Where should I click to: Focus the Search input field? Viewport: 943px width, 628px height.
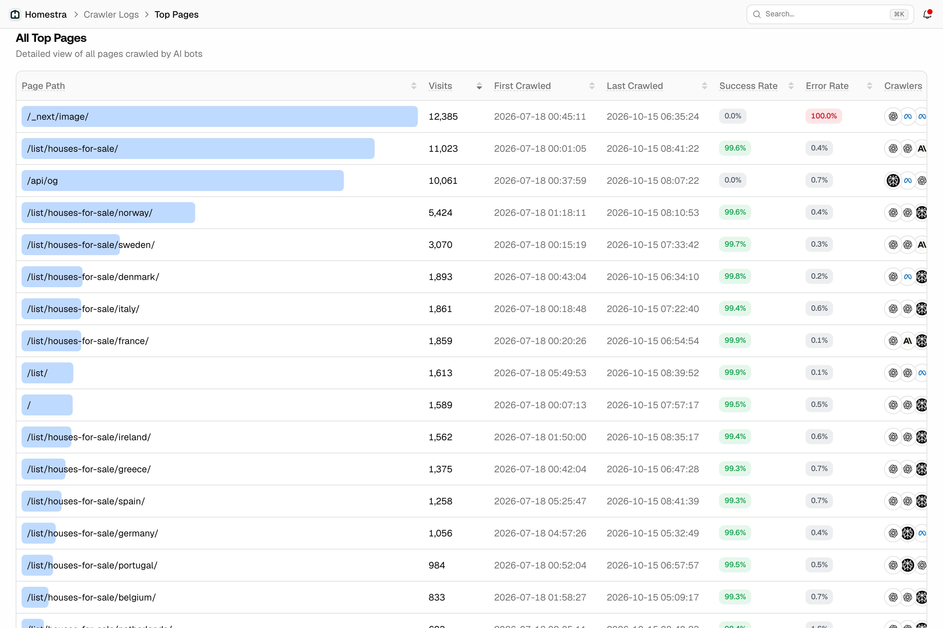(x=830, y=14)
